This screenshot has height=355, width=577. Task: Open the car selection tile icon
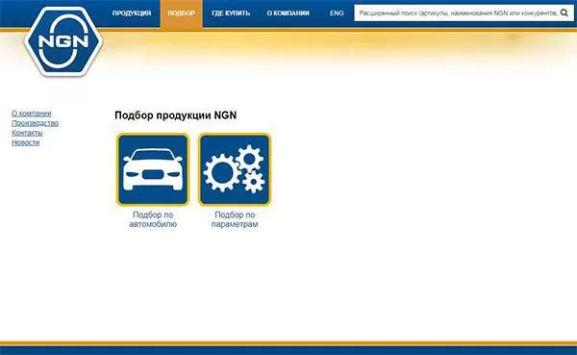(x=153, y=169)
